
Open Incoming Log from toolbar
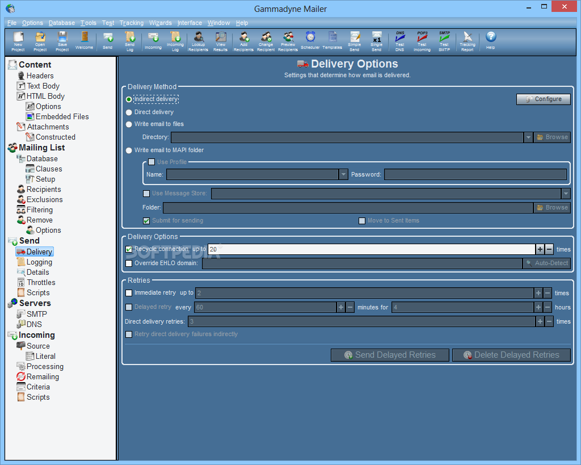(x=175, y=41)
